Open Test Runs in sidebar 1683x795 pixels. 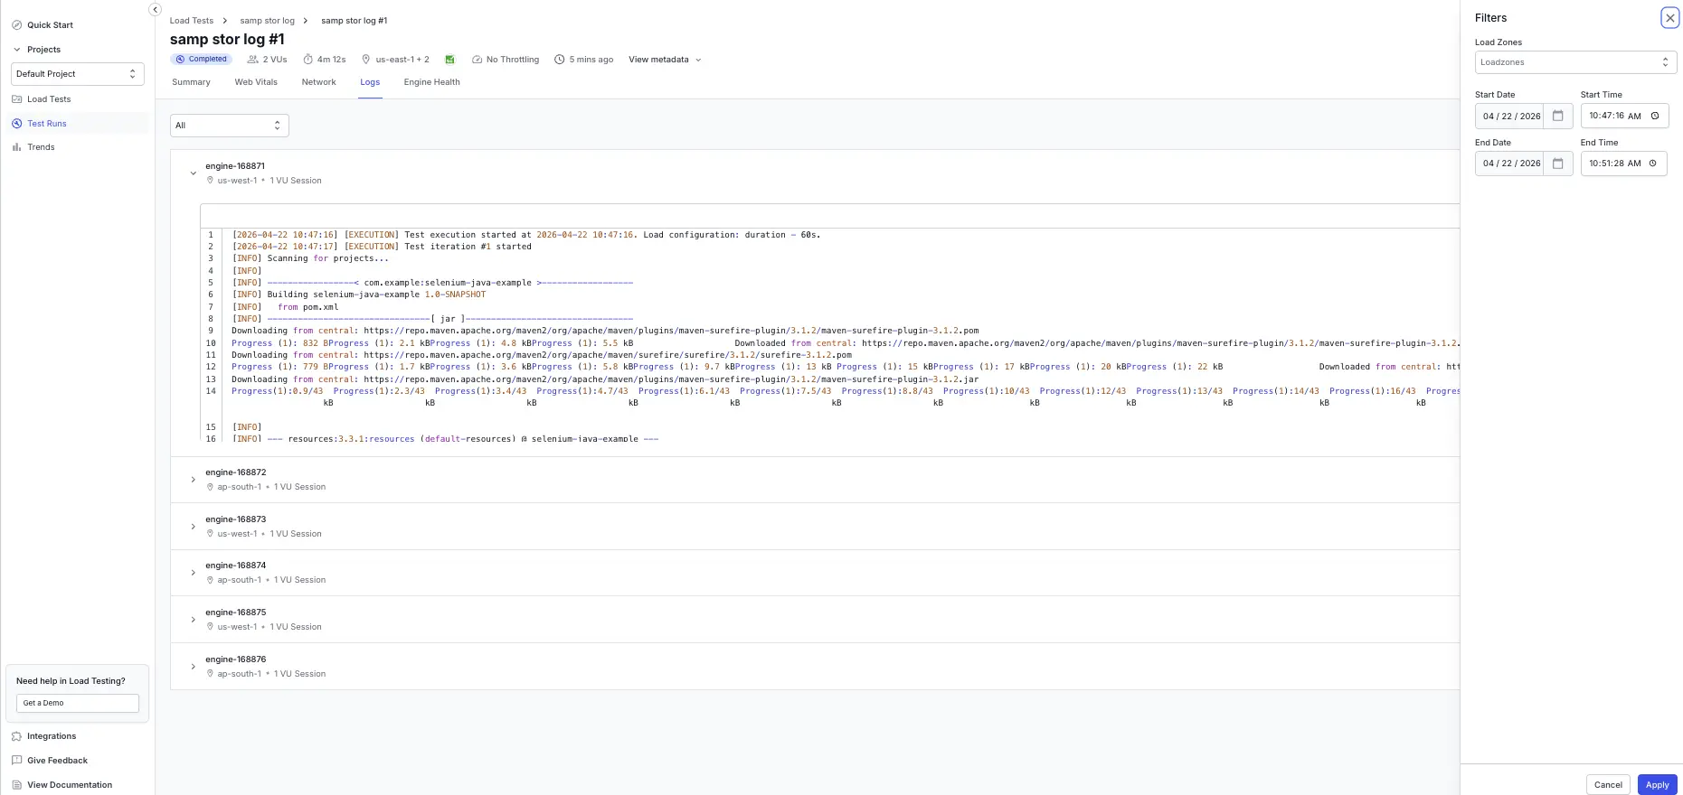click(x=47, y=124)
